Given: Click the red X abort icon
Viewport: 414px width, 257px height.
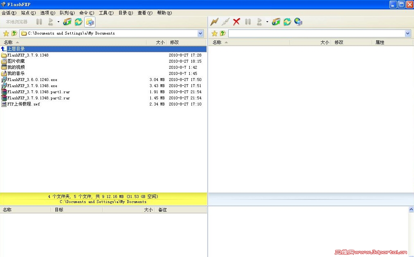Looking at the screenshot, I should click(x=236, y=22).
